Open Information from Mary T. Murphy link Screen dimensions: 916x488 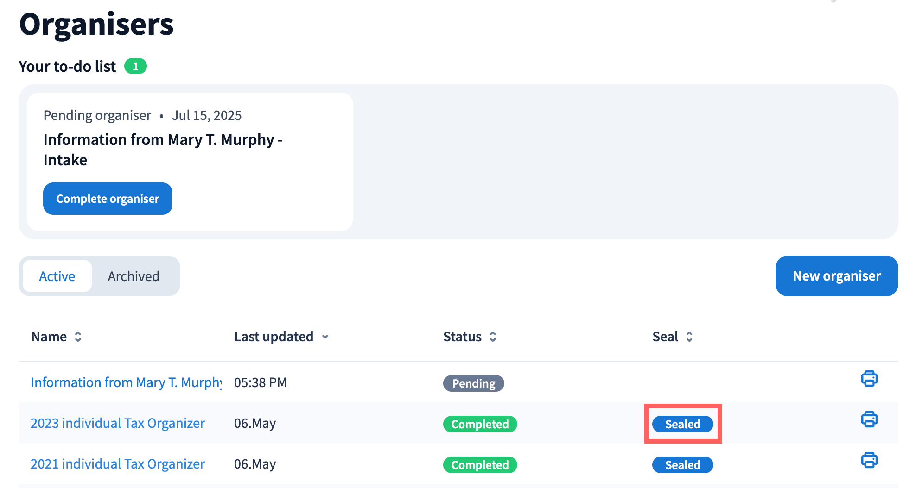coord(126,382)
